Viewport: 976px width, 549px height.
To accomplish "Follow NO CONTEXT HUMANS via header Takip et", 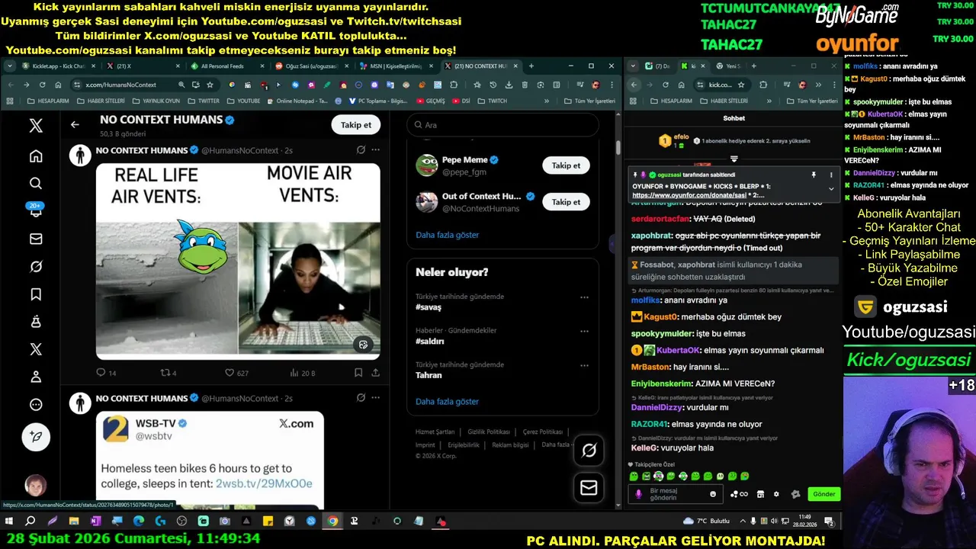I will pos(356,125).
